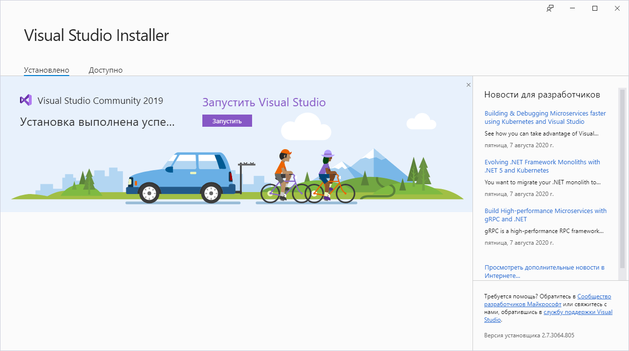Click the Версия установщика version text
This screenshot has height=351, width=629.
point(529,335)
